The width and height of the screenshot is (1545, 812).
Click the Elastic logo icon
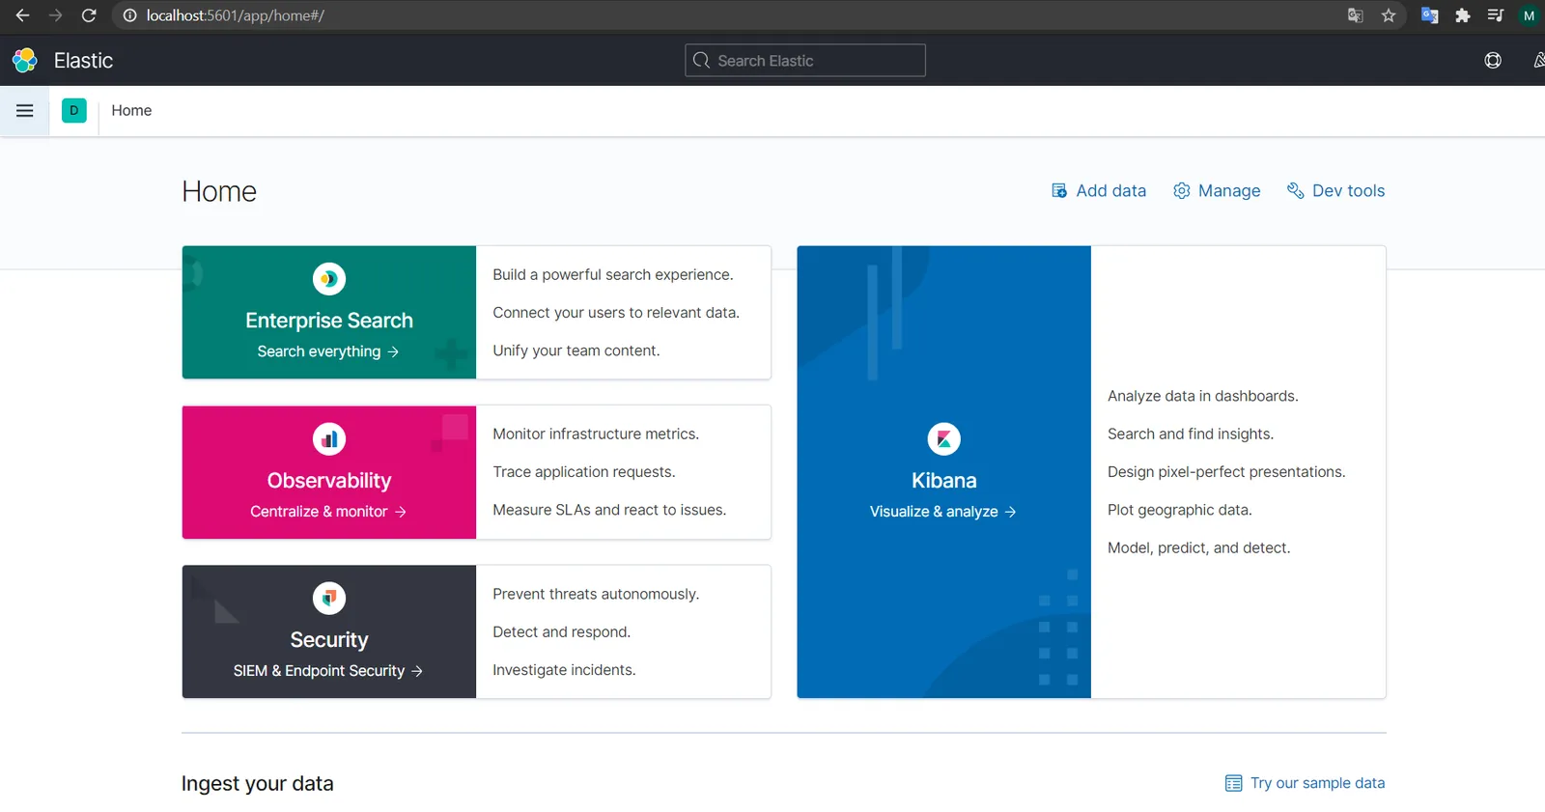click(25, 60)
